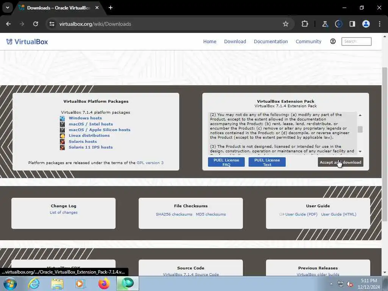Open the user account icon in site header

pos(333,41)
